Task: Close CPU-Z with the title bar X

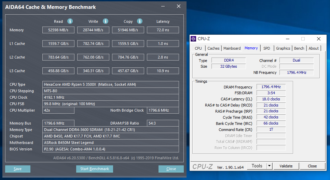Action: 318,39
